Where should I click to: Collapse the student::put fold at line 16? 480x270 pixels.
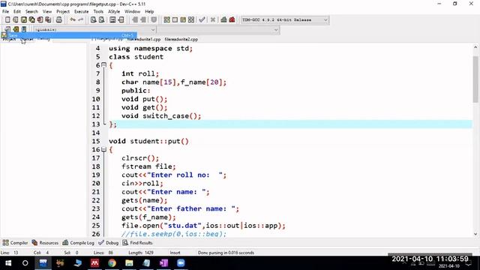104,149
